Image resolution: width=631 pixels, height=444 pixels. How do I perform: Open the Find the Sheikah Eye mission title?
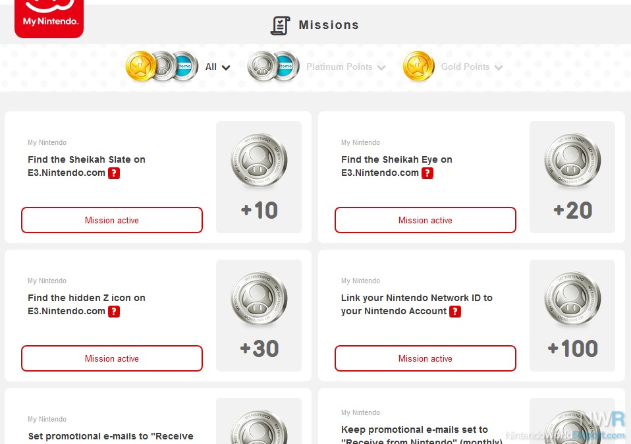397,166
